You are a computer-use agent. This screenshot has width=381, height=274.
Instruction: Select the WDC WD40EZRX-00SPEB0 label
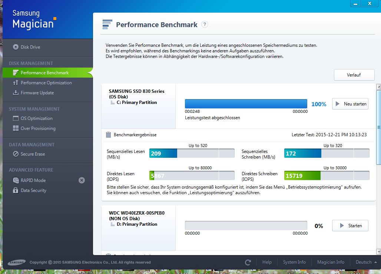tap(136, 213)
